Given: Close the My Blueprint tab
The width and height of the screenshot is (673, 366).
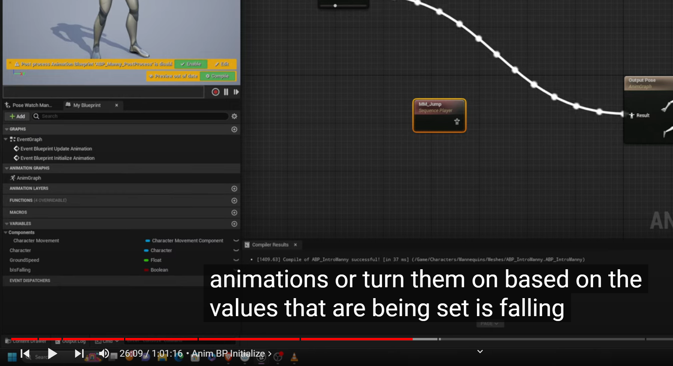Looking at the screenshot, I should (117, 105).
